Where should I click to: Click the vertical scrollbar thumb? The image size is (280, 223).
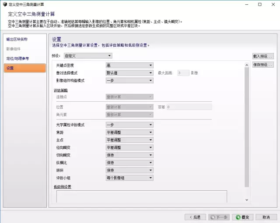(247, 127)
